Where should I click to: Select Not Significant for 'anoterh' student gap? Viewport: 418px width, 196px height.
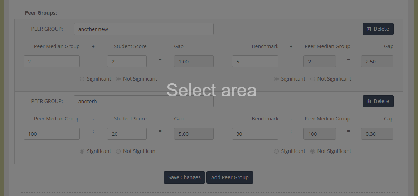(118, 151)
